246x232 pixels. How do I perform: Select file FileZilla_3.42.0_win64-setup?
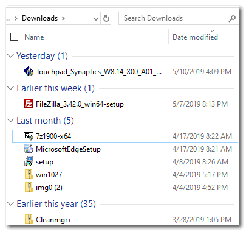[80, 104]
